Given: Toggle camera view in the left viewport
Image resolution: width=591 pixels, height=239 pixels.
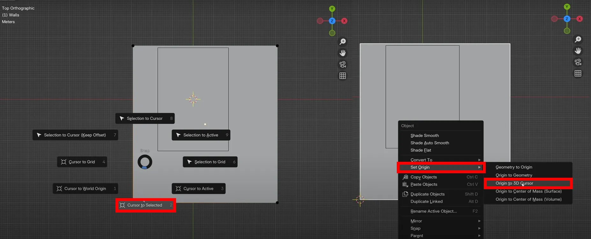Looking at the screenshot, I should click(x=343, y=64).
